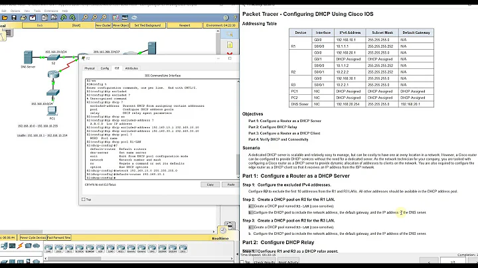Screen dimensions: 478x268
Task: Open file via folder toolbar icon
Action: coord(5,18)
